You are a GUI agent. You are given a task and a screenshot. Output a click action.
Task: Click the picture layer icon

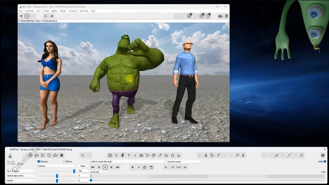[141, 155]
